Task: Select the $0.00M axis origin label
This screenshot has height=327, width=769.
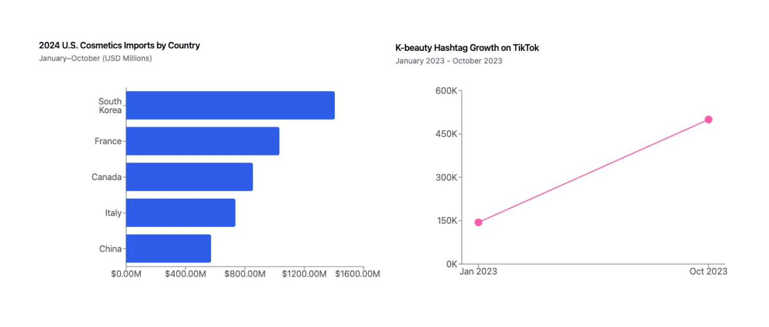Action: click(126, 273)
